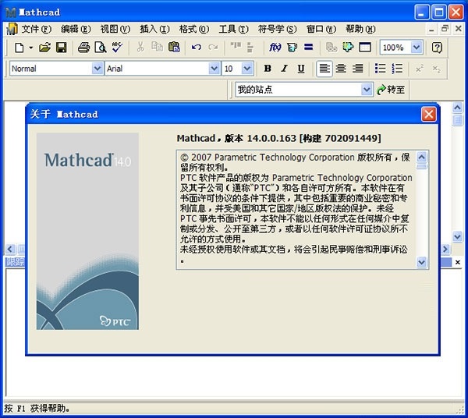Toggle numbered list
This screenshot has height=418, width=468.
click(x=397, y=69)
